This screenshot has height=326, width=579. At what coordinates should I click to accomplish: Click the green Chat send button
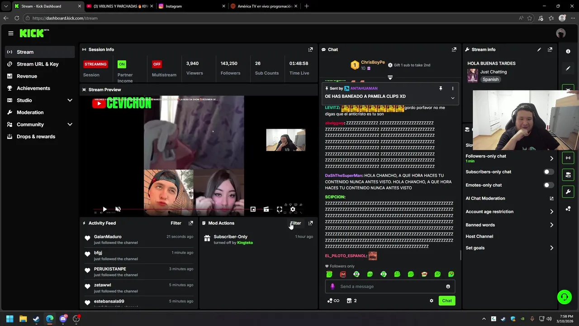click(447, 301)
